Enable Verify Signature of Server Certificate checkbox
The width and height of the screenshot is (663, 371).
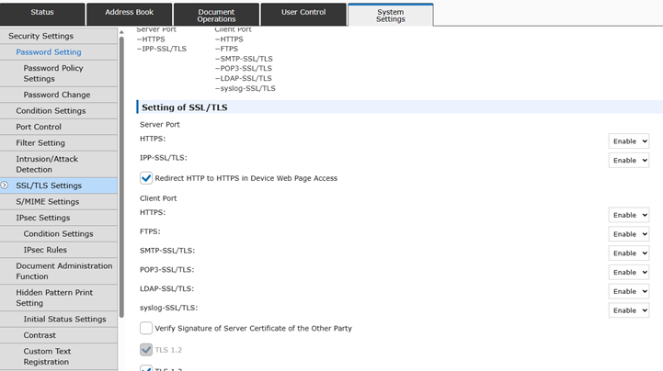146,328
